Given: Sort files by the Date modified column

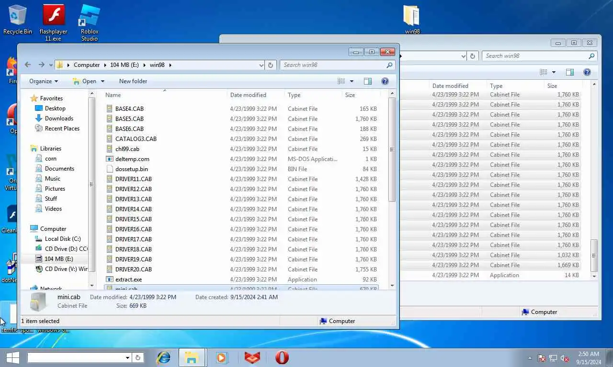Looking at the screenshot, I should [256, 95].
